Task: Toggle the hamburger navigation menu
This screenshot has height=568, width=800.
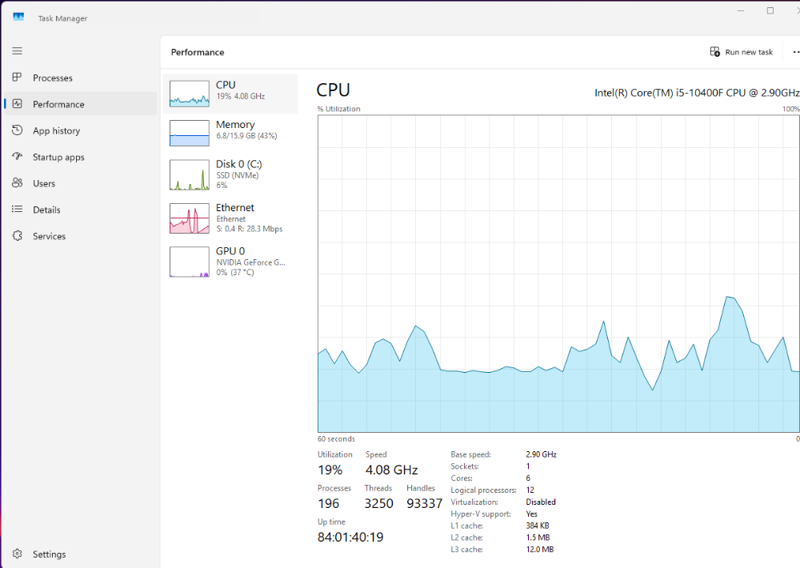Action: (18, 51)
